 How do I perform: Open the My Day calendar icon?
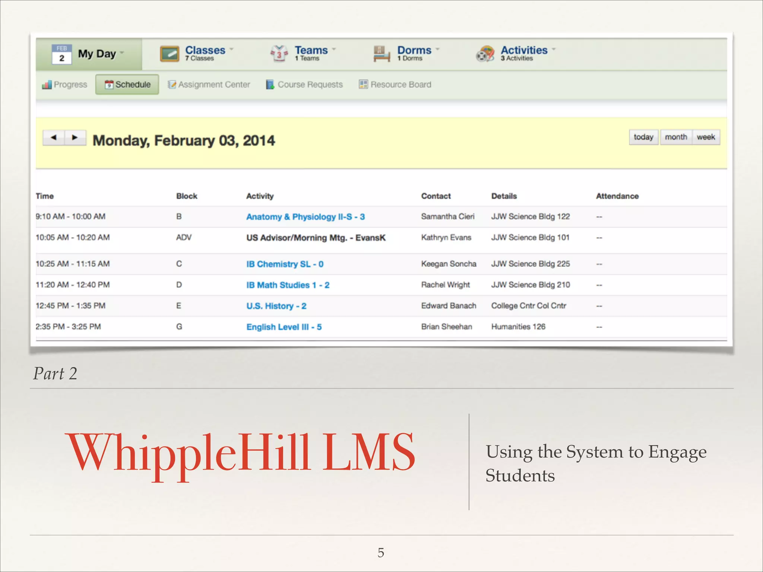(x=61, y=54)
